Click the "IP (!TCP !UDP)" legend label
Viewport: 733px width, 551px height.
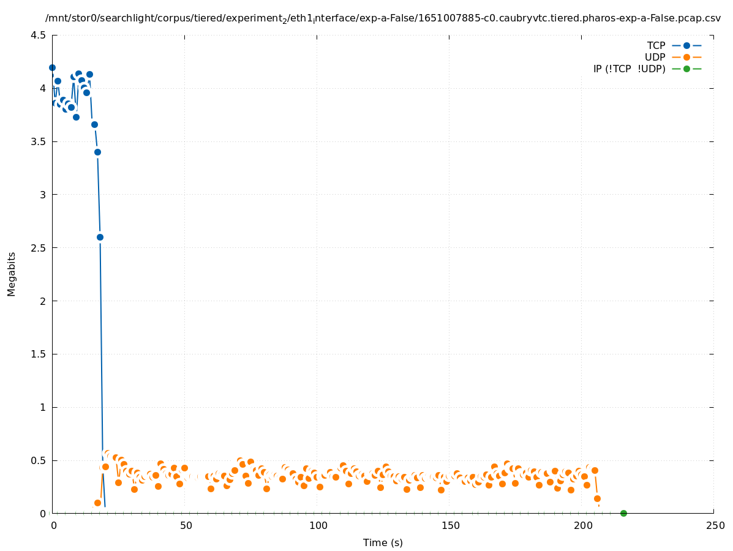pyautogui.click(x=629, y=69)
